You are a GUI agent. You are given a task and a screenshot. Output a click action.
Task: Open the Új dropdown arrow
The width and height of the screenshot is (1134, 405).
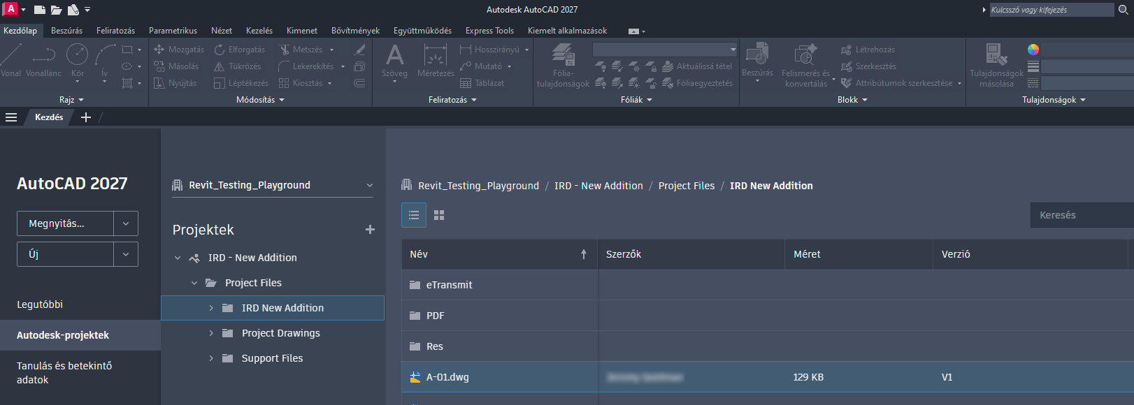click(x=126, y=254)
